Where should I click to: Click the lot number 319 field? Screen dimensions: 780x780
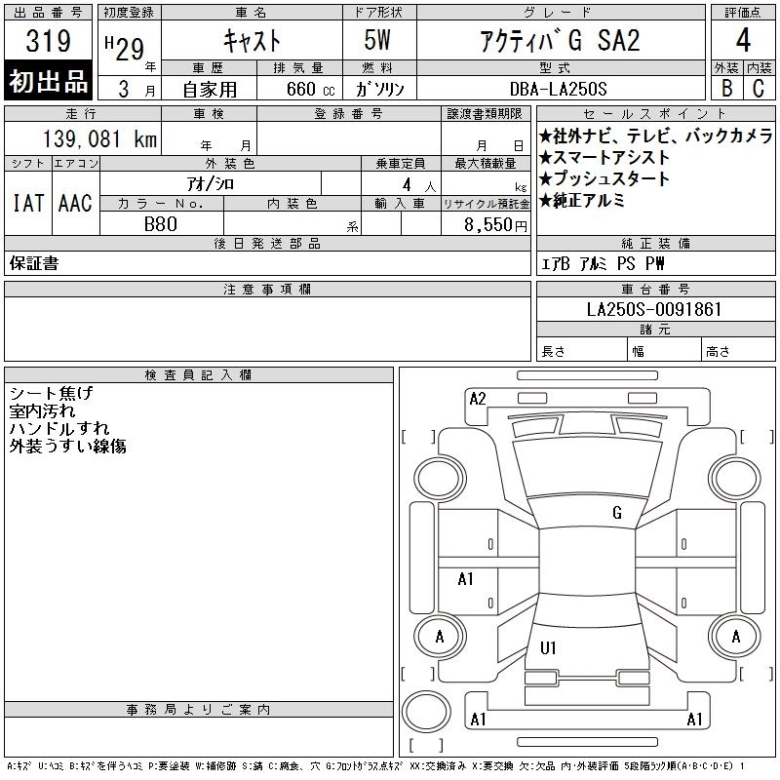[x=48, y=40]
